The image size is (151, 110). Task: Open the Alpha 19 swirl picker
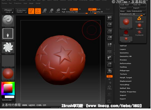click(x=8, y=48)
